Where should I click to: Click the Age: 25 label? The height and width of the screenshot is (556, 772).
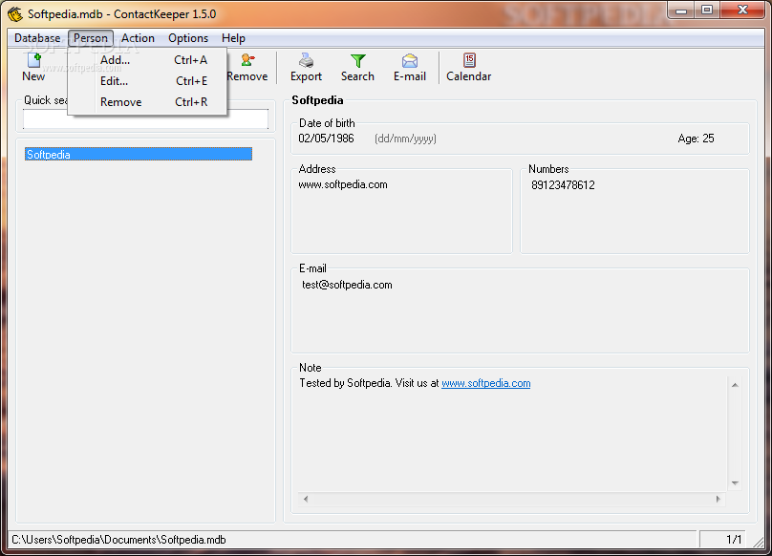pyautogui.click(x=696, y=139)
